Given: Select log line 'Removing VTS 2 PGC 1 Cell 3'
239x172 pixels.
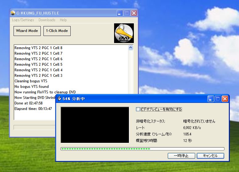Looking at the screenshot, I should [39, 76].
